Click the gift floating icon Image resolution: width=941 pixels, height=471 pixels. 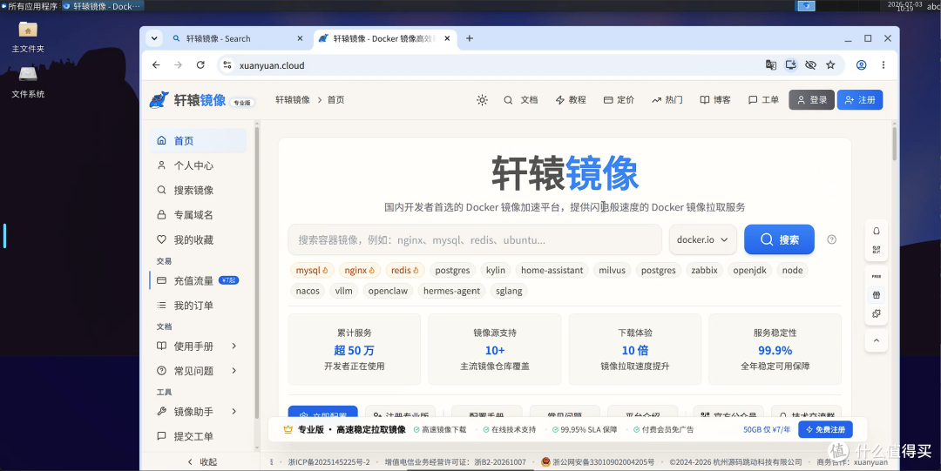(877, 294)
